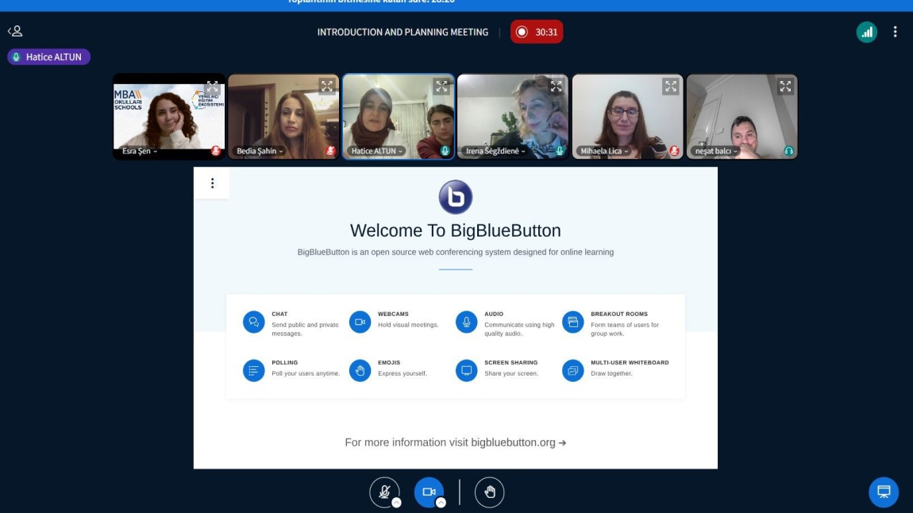This screenshot has height=513, width=913.
Task: Click the BigBlueButton logo
Action: point(456,197)
